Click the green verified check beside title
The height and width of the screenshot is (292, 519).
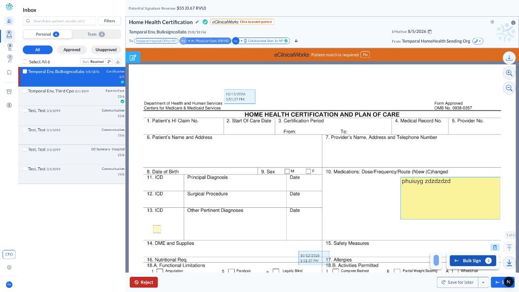(x=205, y=22)
